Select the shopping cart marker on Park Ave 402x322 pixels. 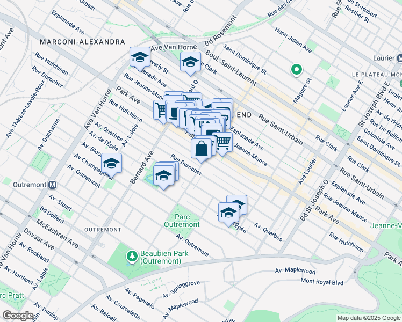click(161, 111)
